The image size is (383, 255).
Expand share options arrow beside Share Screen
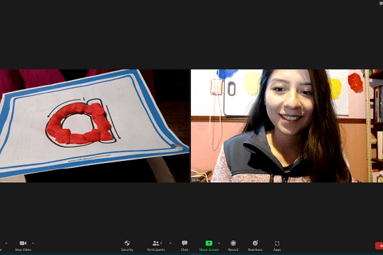(219, 243)
